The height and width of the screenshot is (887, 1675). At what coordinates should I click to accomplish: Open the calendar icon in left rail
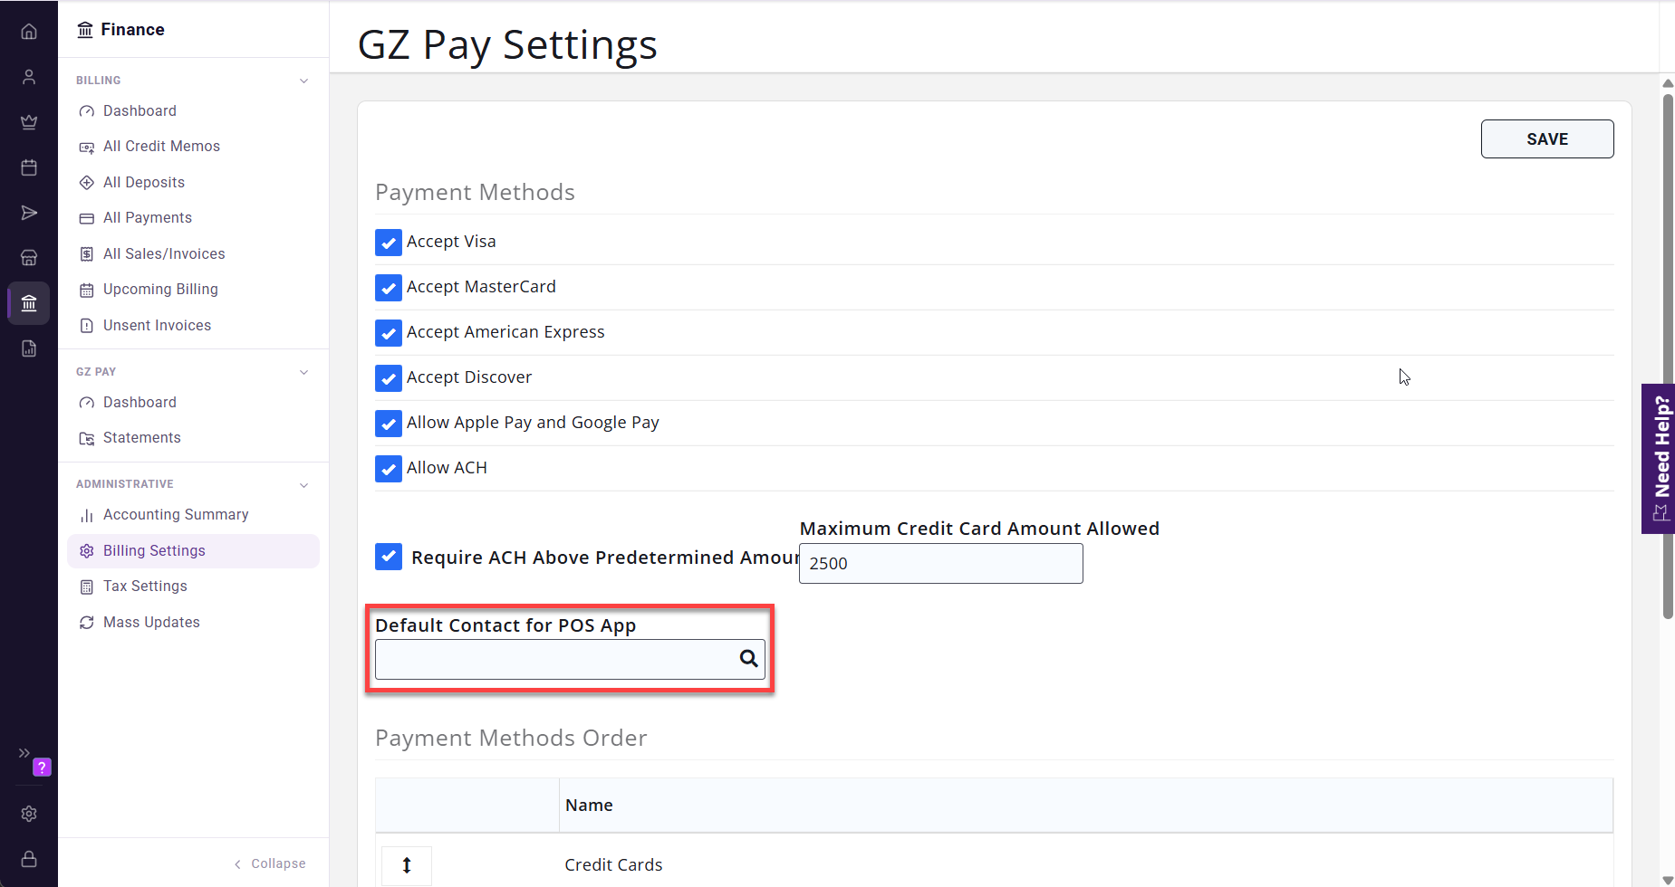tap(29, 167)
